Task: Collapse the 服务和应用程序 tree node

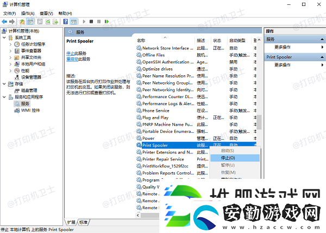Action: click(x=4, y=97)
